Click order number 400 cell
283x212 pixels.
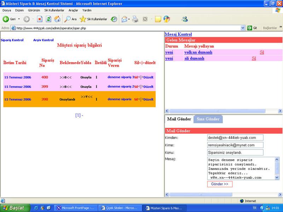(45, 77)
